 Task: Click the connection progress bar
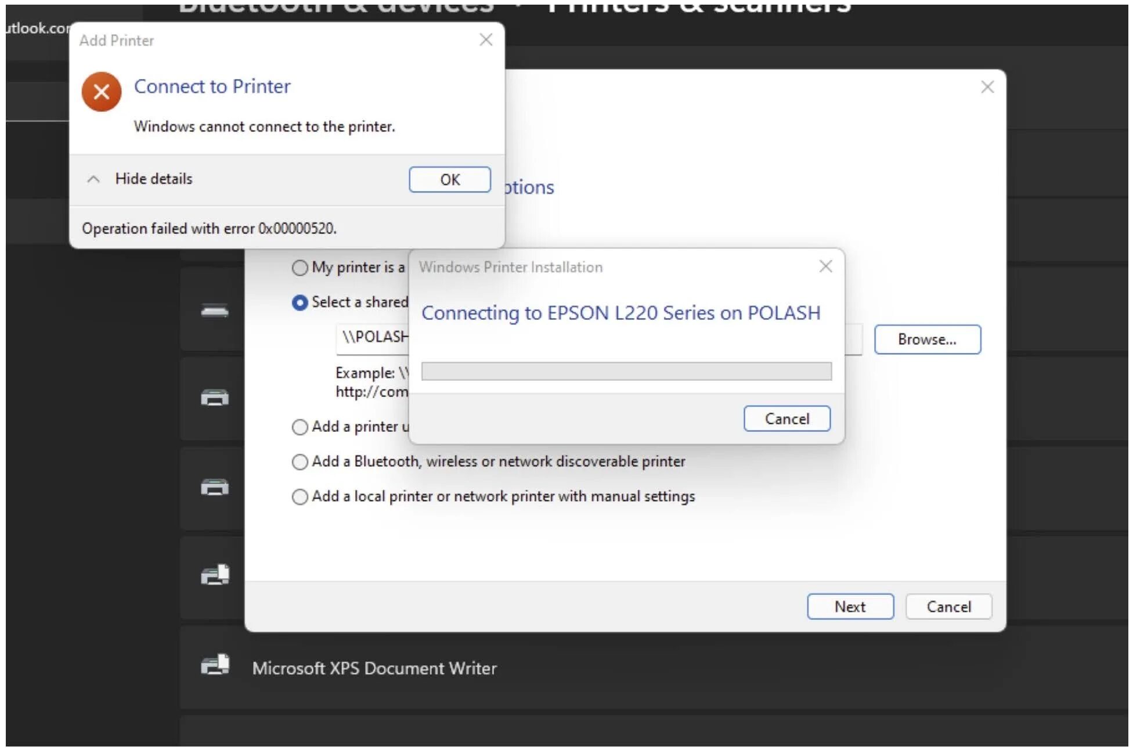click(x=626, y=372)
